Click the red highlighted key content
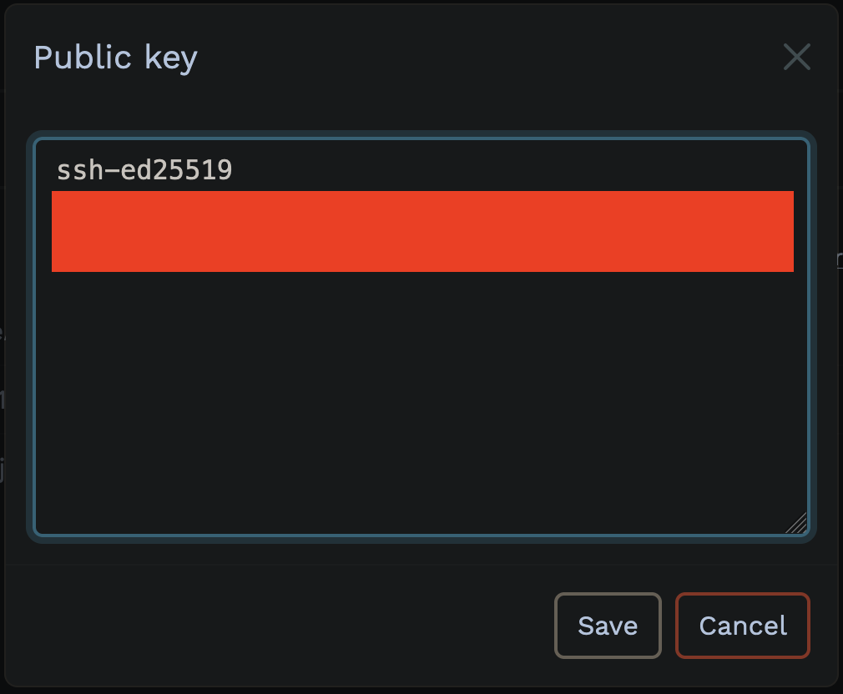Viewport: 843px width, 694px height. [421, 231]
